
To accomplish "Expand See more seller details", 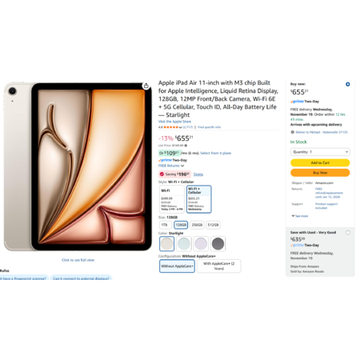I will [x=300, y=216].
